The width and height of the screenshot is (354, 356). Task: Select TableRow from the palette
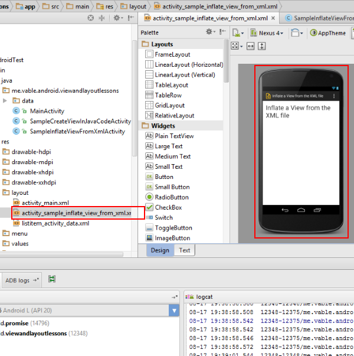click(x=163, y=95)
